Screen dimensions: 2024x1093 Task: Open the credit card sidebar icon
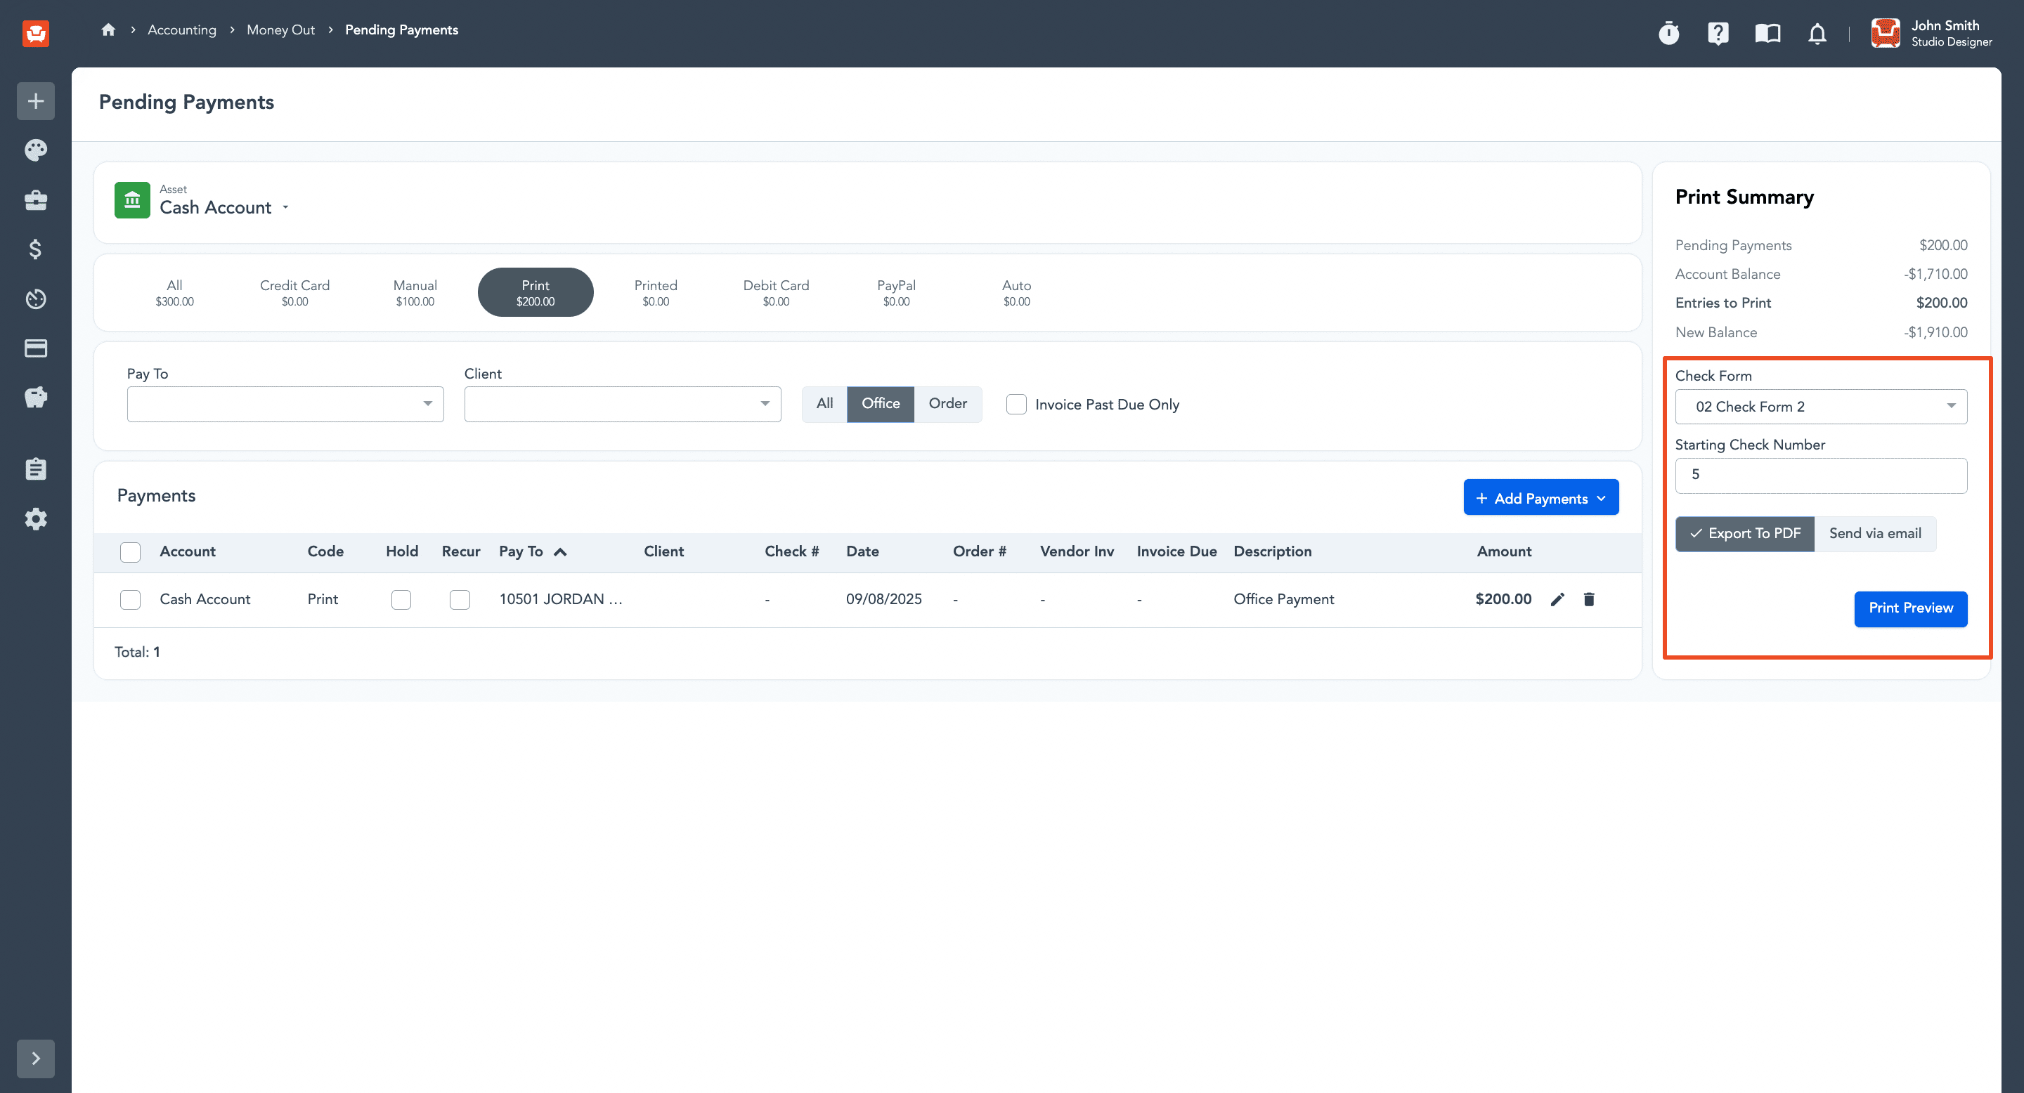(35, 348)
